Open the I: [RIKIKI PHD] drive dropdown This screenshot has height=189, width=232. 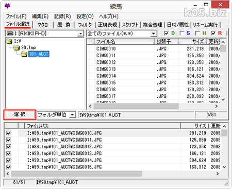click(80, 33)
